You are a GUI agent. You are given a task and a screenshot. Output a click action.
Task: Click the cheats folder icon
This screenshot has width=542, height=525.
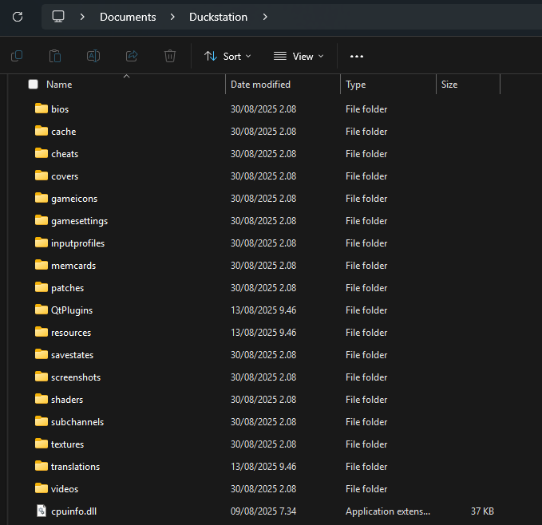(42, 153)
